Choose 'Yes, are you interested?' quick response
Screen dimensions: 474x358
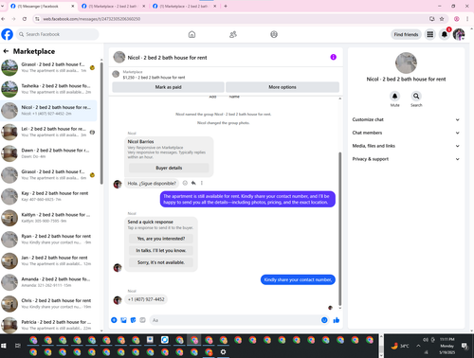161,239
